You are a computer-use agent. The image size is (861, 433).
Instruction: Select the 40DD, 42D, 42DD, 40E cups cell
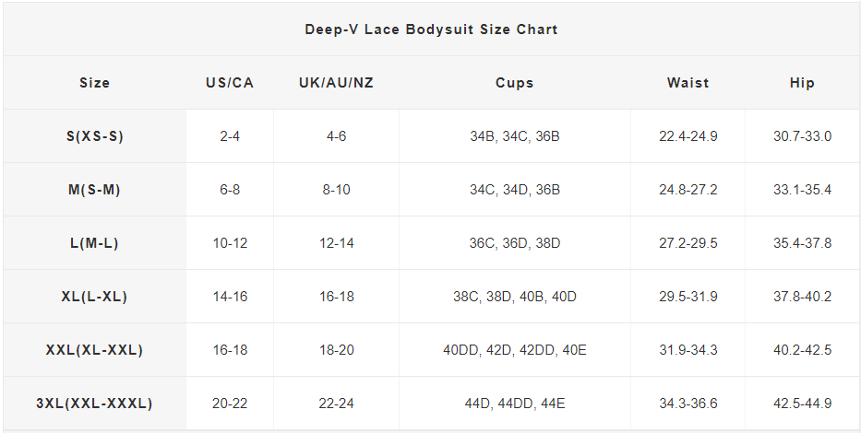pos(515,350)
